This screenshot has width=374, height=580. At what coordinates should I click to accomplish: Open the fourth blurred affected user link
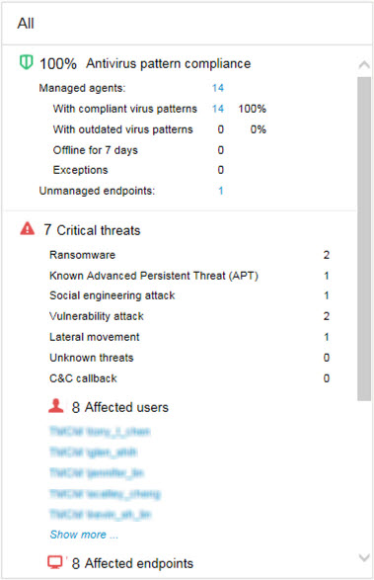[x=105, y=493]
